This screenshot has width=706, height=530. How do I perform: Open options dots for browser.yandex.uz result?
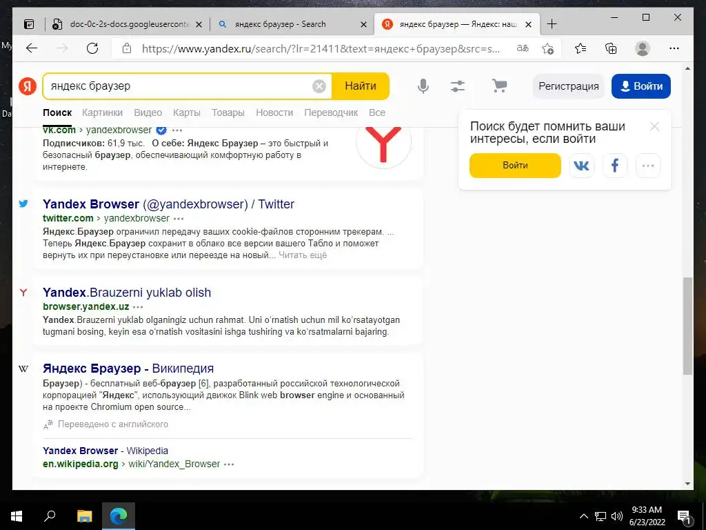tap(138, 307)
